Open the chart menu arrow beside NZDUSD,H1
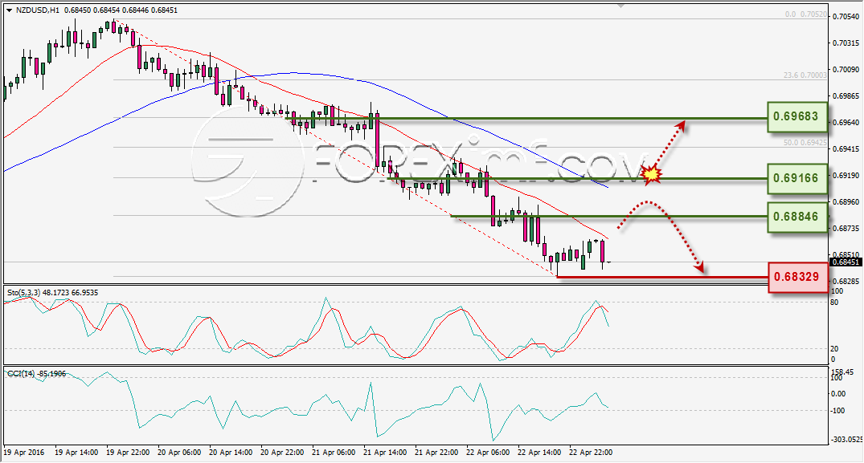 click(x=9, y=10)
